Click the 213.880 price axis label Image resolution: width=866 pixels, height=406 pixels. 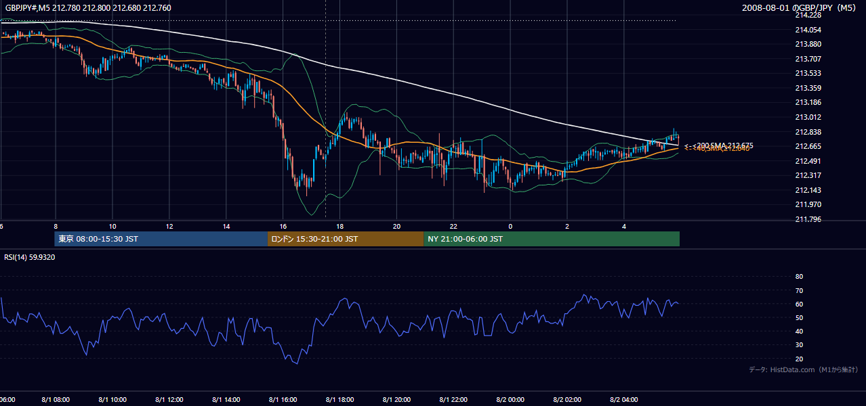(x=807, y=44)
